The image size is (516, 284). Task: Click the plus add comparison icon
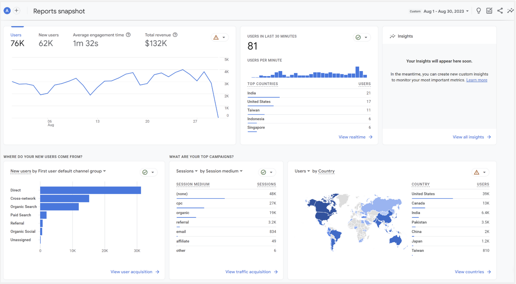(x=17, y=11)
